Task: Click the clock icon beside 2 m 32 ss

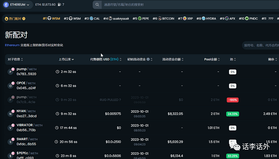Action: point(57,72)
